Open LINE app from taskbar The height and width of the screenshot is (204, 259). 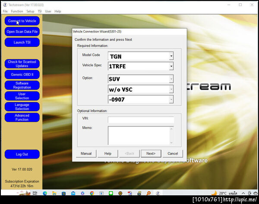click(111, 193)
